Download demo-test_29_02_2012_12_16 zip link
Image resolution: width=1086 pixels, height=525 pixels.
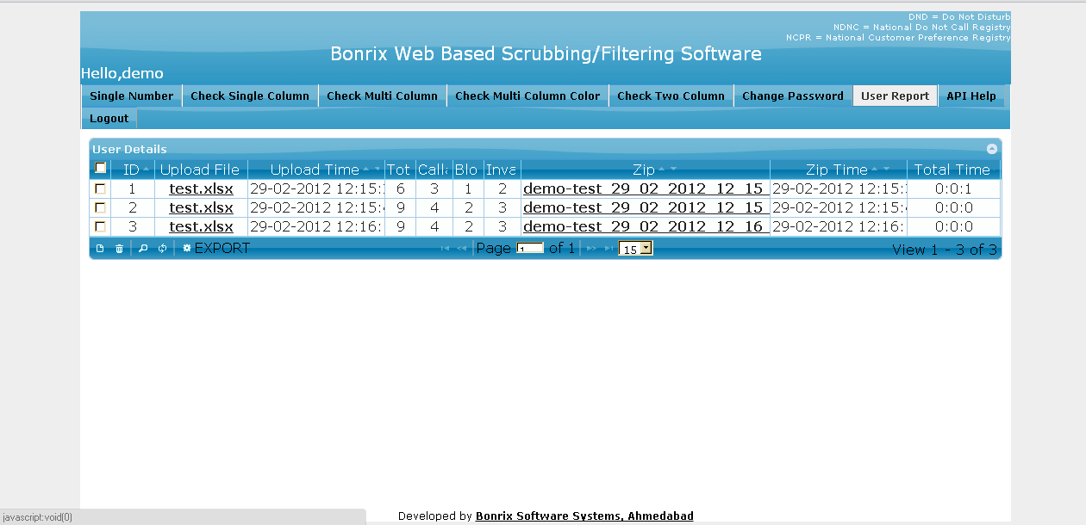tap(646, 226)
